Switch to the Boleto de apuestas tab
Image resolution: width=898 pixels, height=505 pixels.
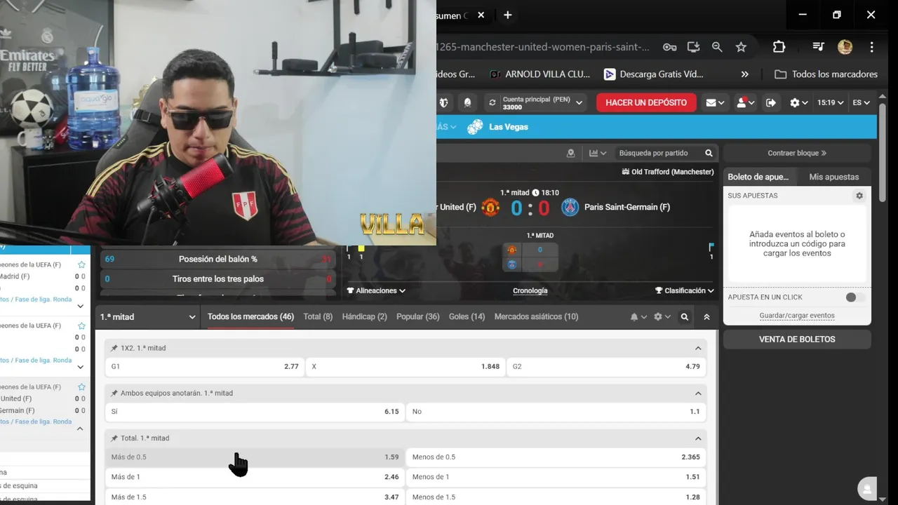click(x=758, y=177)
